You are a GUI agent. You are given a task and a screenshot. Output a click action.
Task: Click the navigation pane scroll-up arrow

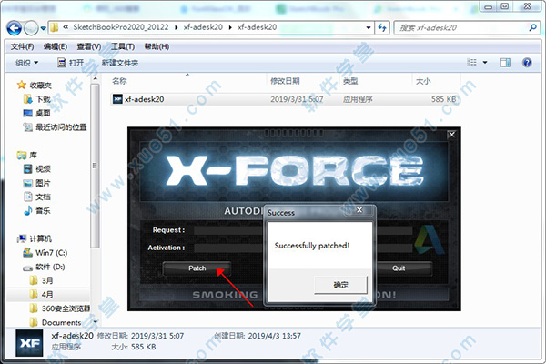coord(95,79)
